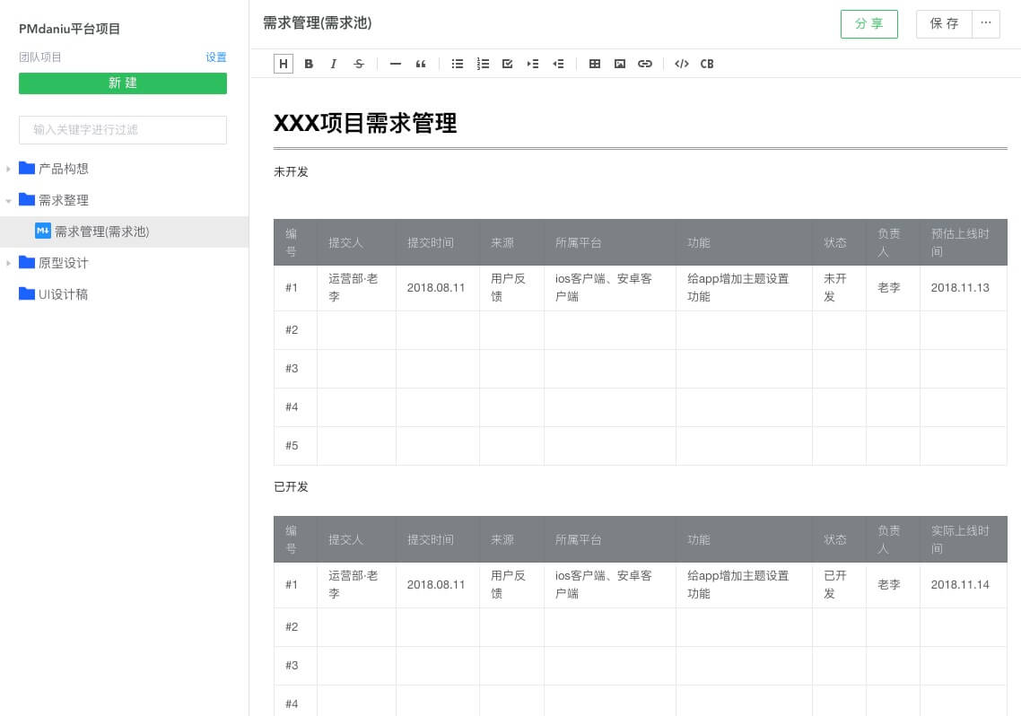Insert a bulleted list
Viewport: 1021px width, 716px height.
(x=458, y=64)
